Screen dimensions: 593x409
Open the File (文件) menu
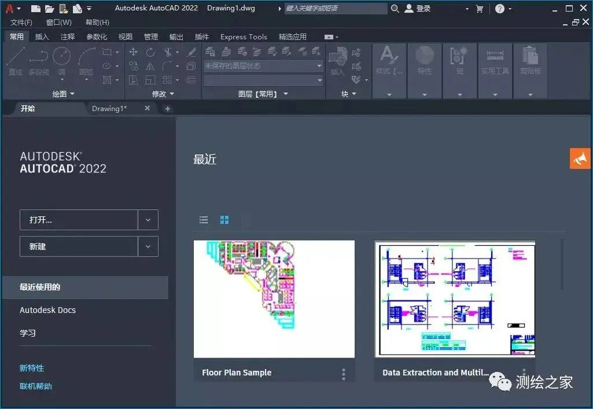tap(21, 23)
